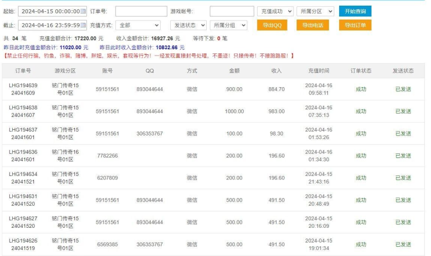Expand the 所属分组 group dropdown

click(x=229, y=25)
